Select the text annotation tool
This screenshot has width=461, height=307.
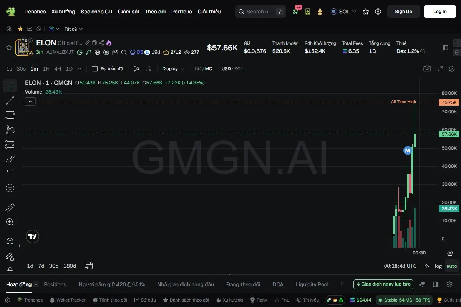point(10,173)
